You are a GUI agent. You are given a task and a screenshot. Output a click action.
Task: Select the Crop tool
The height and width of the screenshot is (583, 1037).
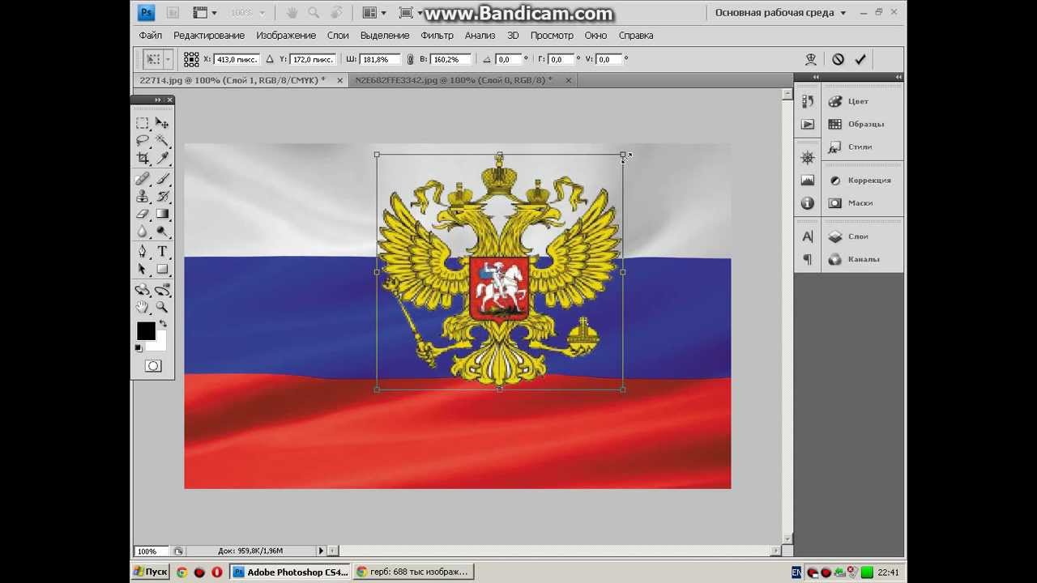click(x=143, y=159)
